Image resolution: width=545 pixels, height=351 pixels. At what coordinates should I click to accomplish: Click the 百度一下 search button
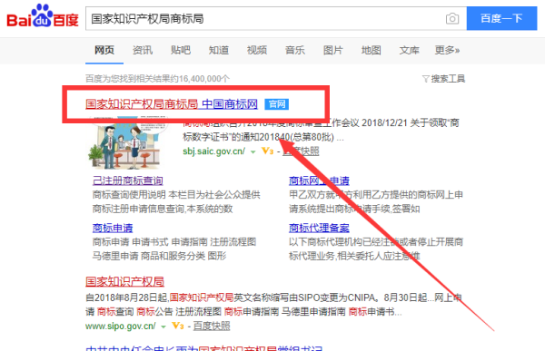click(x=501, y=18)
